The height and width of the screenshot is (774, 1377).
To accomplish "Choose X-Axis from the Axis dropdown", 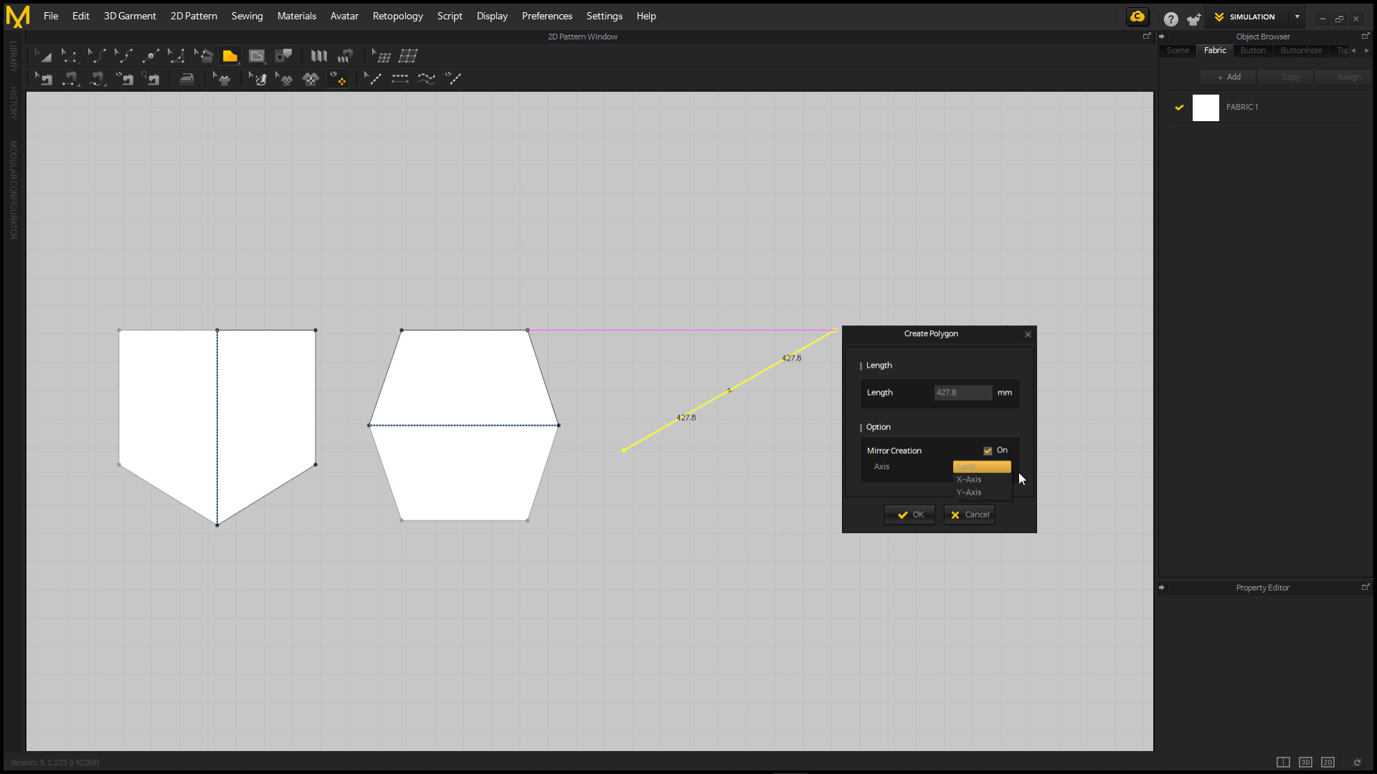I will pos(968,479).
